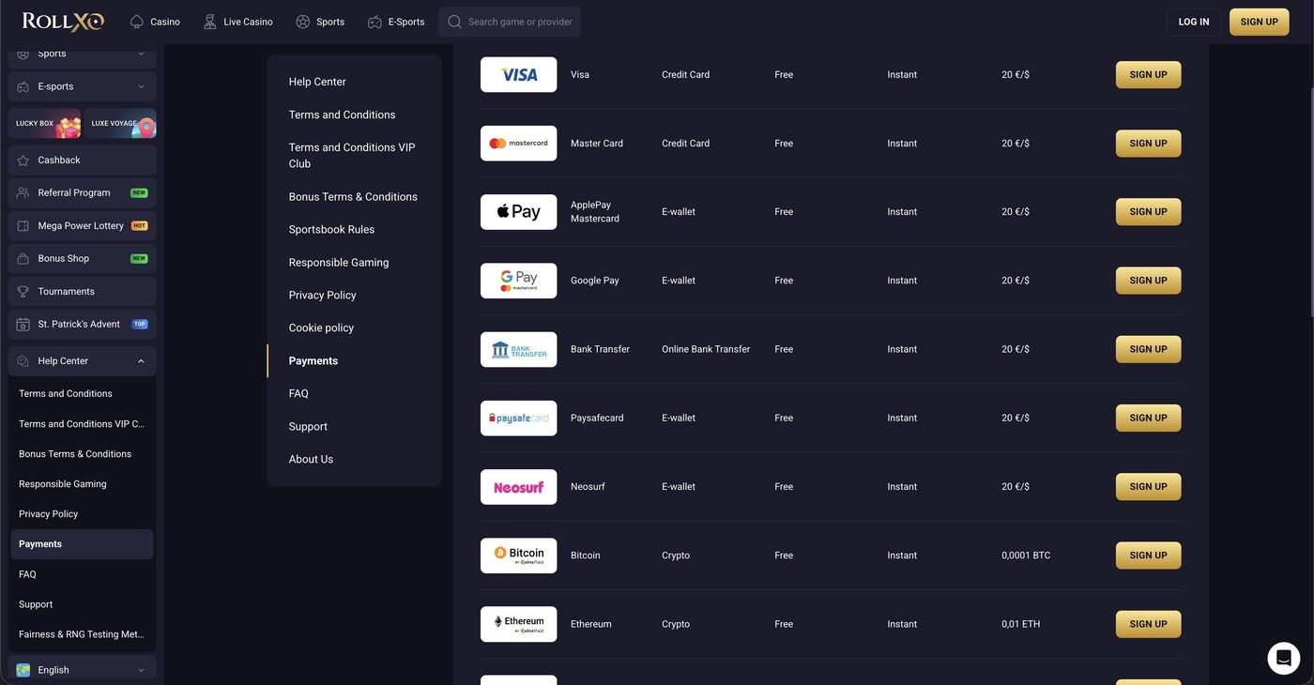The image size is (1314, 685).
Task: Open Bonus Terms & Conditions in center menu
Action: pyautogui.click(x=353, y=197)
